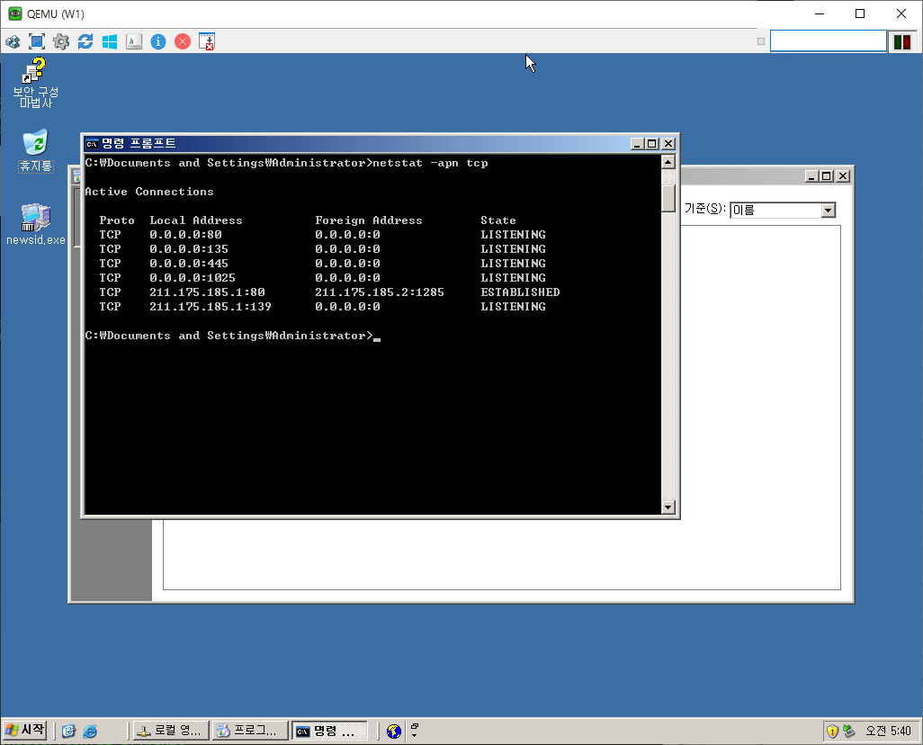Open the keyboard key icon
The height and width of the screenshot is (745, 923).
134,41
